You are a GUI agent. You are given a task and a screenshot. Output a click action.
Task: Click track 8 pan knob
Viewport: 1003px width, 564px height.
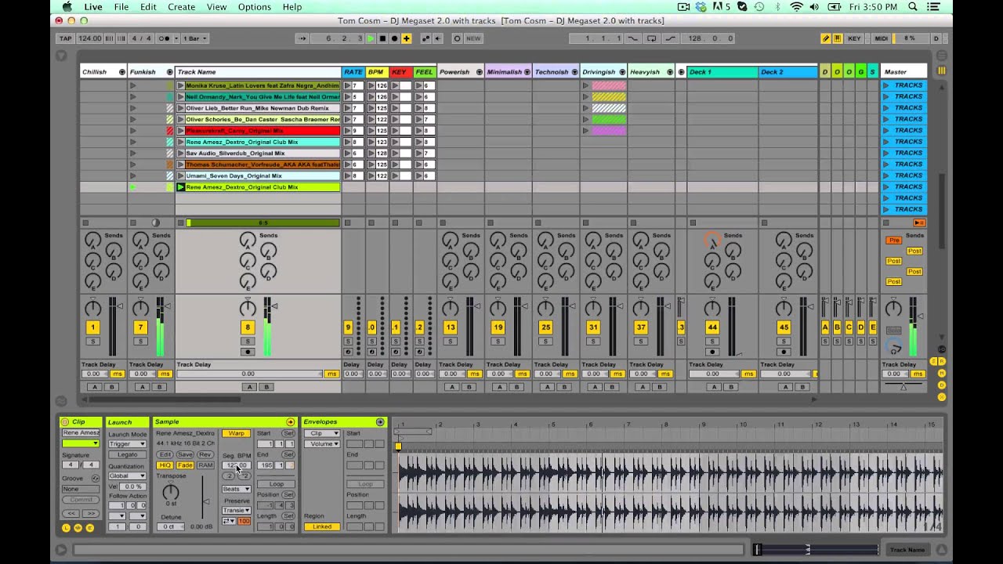tap(248, 309)
